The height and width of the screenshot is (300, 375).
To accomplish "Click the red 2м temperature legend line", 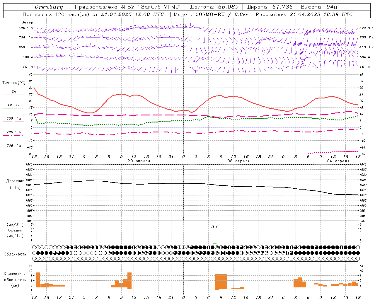I will click(13, 95).
